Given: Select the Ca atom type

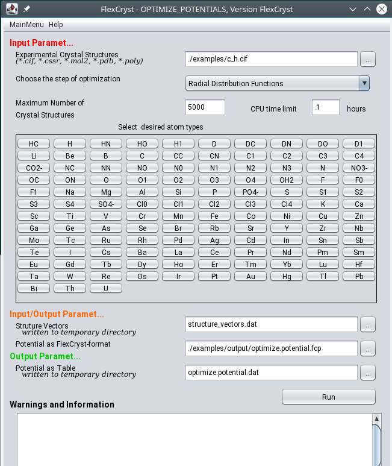Looking at the screenshot, I should tap(359, 204).
